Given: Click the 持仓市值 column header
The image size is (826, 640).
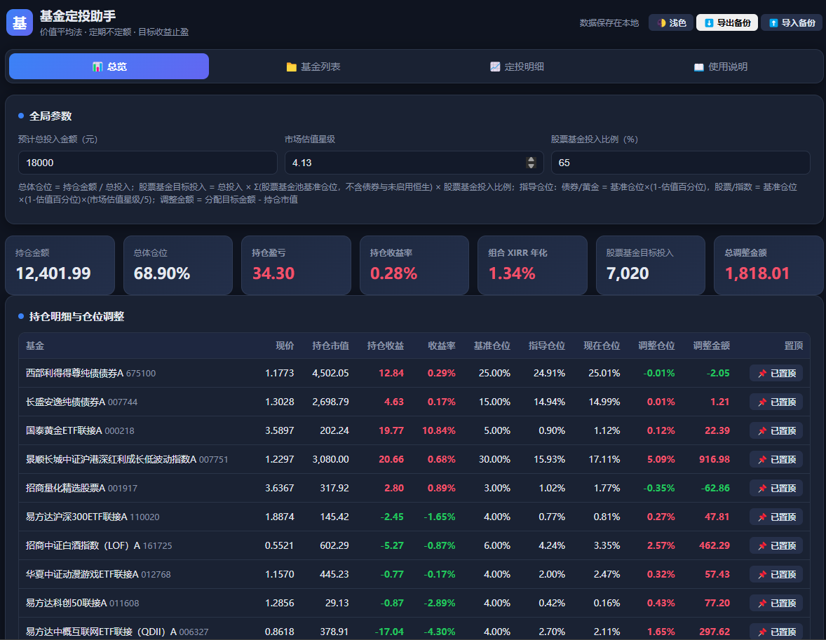Looking at the screenshot, I should click(x=330, y=346).
